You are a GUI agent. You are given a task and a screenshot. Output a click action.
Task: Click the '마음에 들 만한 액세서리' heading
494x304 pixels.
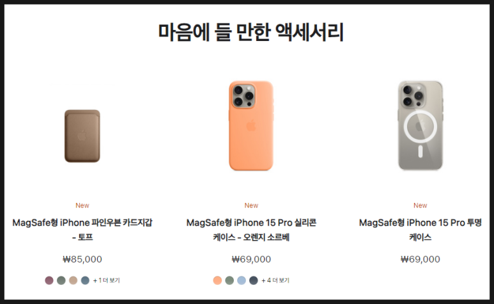coord(251,32)
